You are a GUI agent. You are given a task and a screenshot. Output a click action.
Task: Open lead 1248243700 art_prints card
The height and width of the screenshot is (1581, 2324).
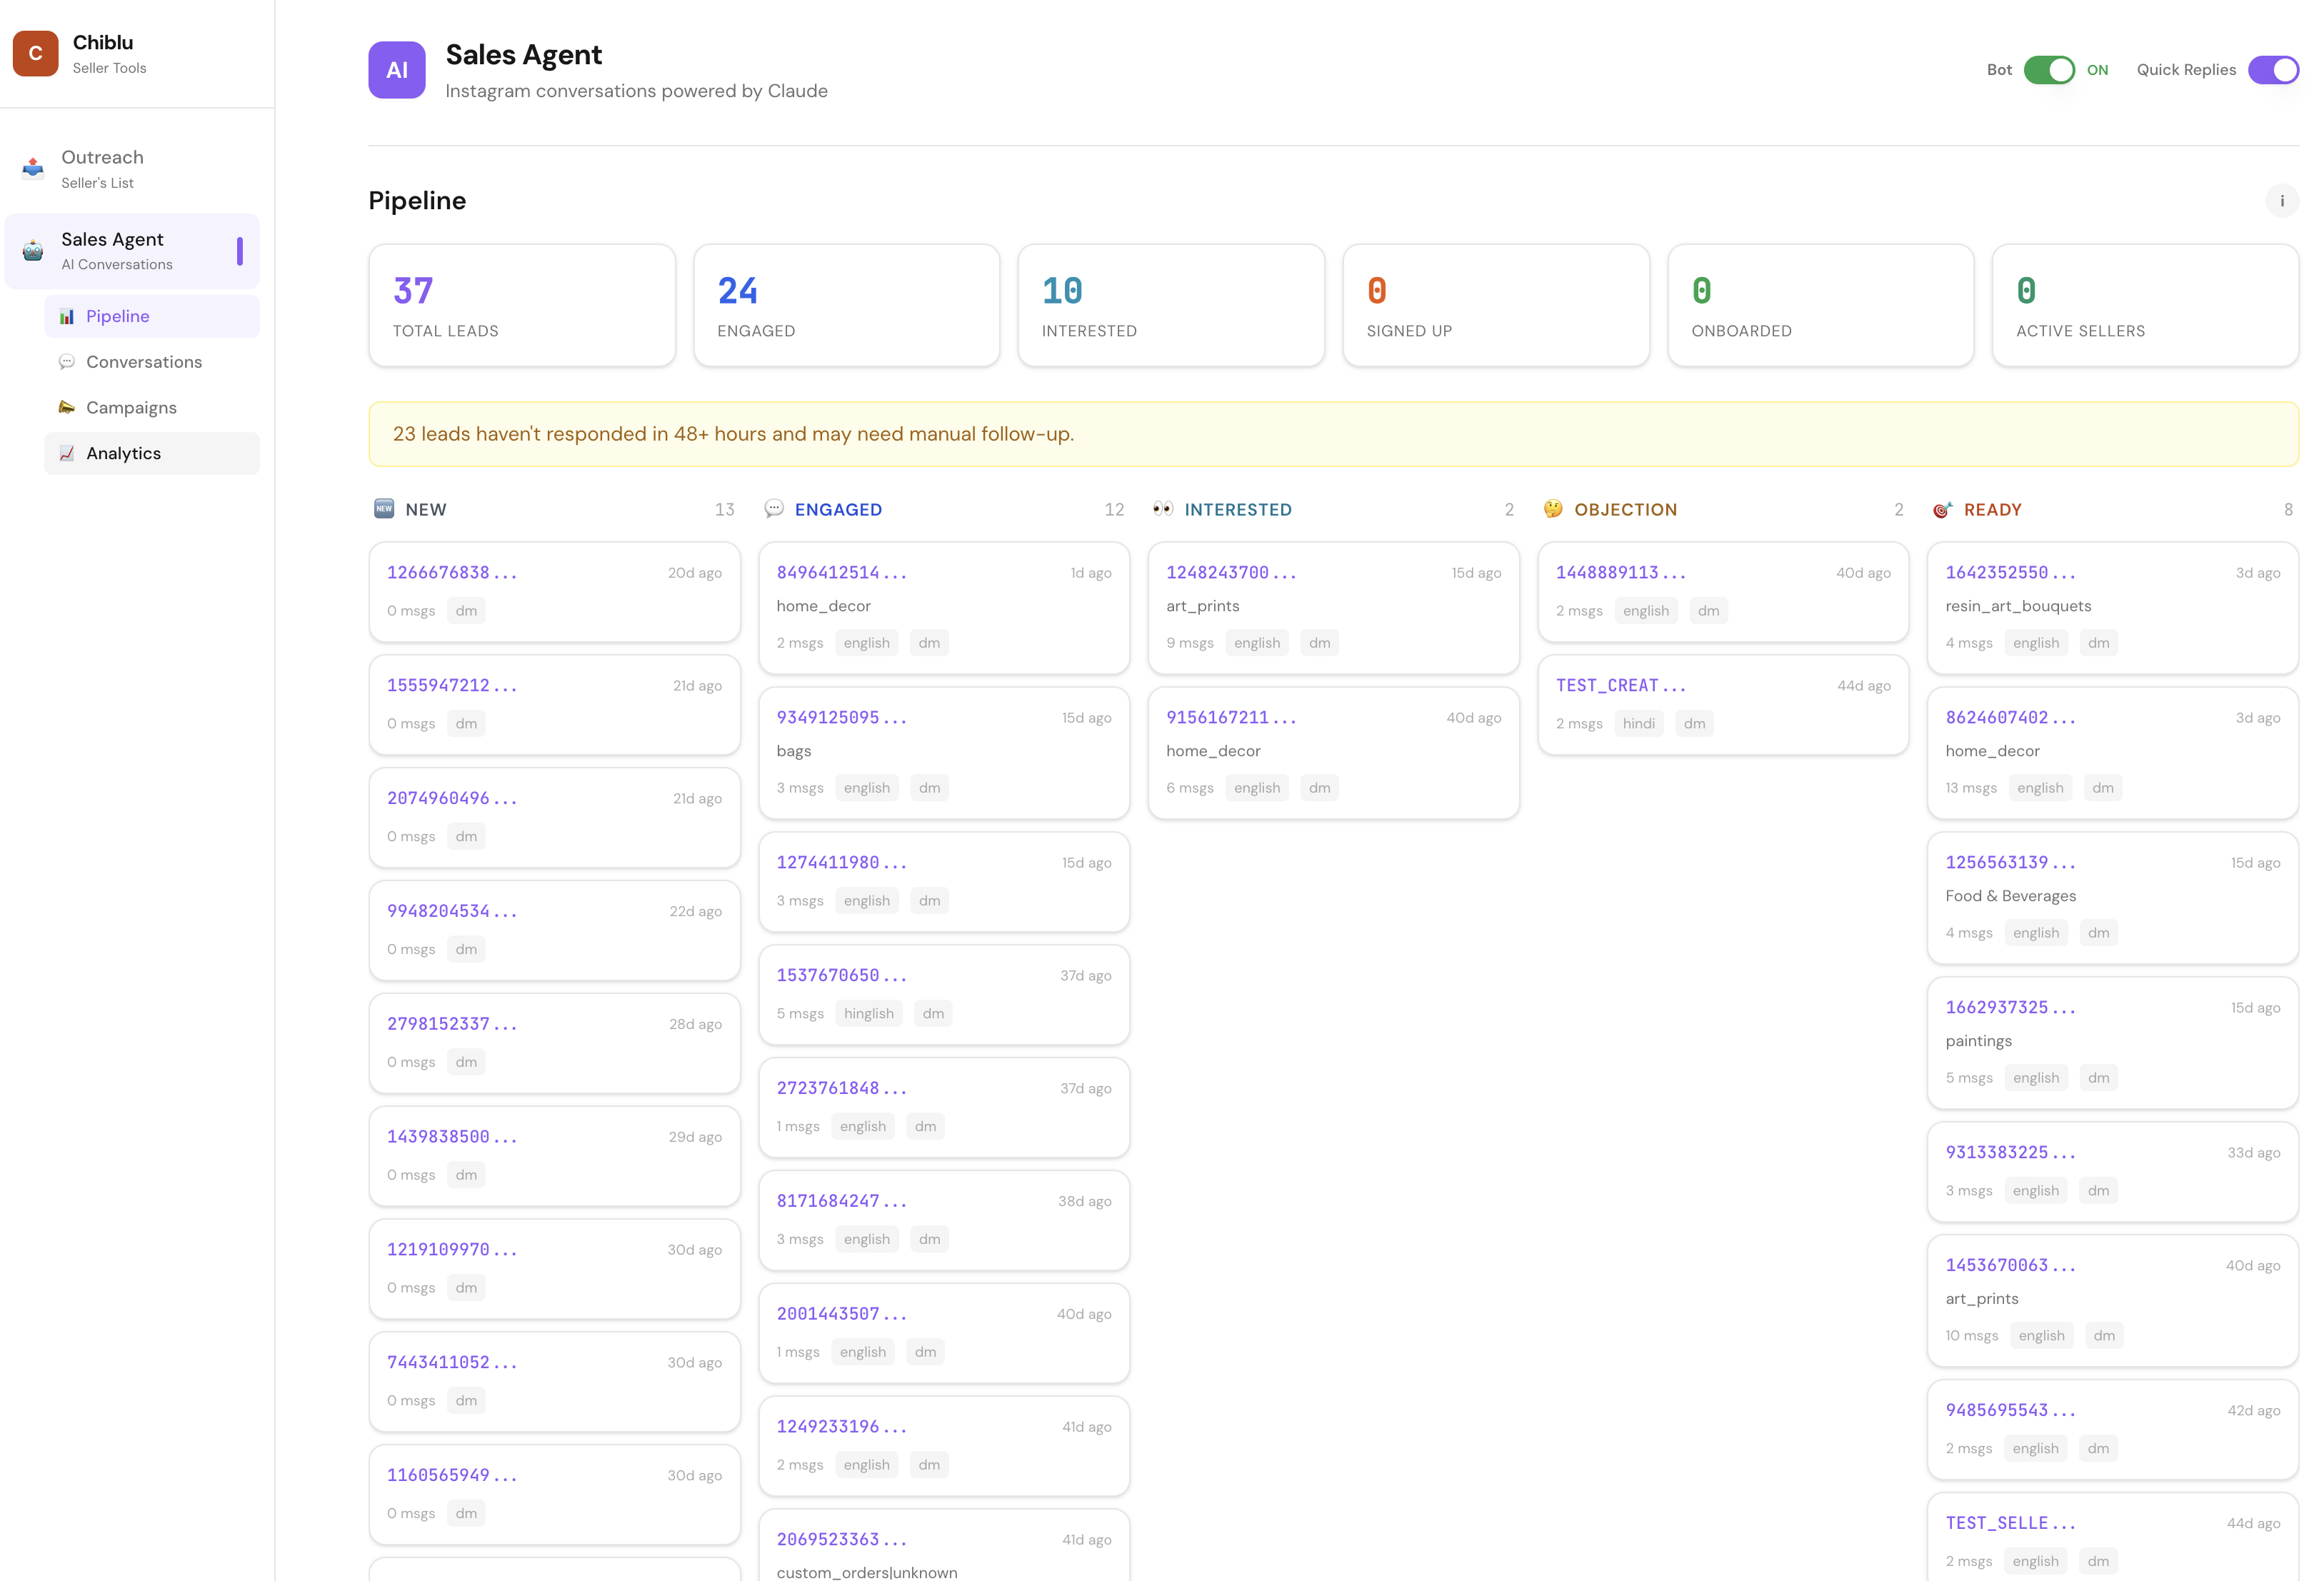[1332, 607]
